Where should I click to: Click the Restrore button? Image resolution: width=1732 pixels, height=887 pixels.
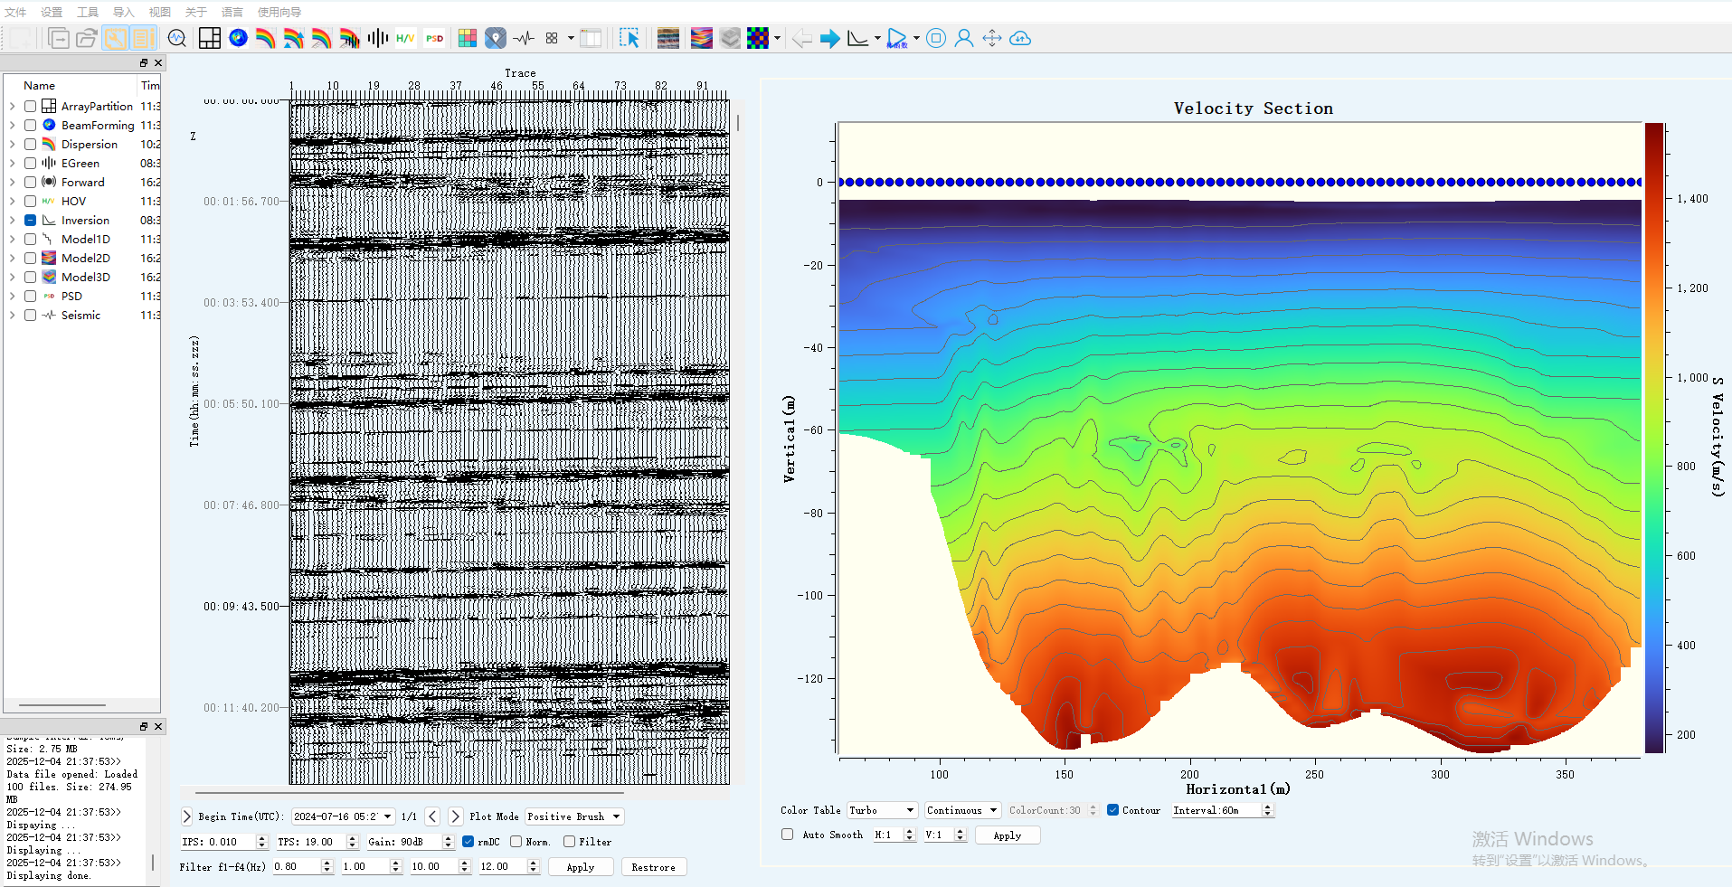pyautogui.click(x=653, y=867)
